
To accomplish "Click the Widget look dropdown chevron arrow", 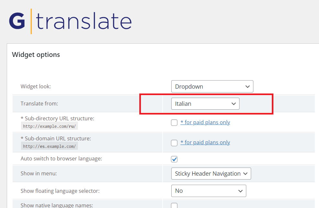I will click(x=247, y=86).
